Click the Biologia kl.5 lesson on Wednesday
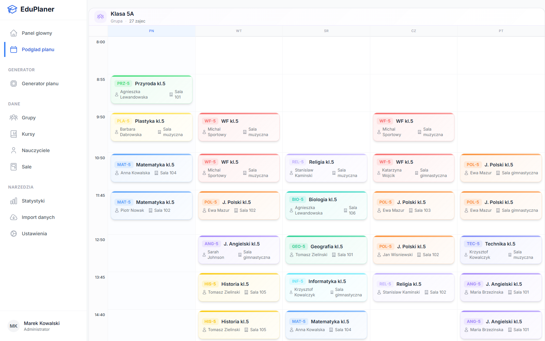 pyautogui.click(x=326, y=206)
